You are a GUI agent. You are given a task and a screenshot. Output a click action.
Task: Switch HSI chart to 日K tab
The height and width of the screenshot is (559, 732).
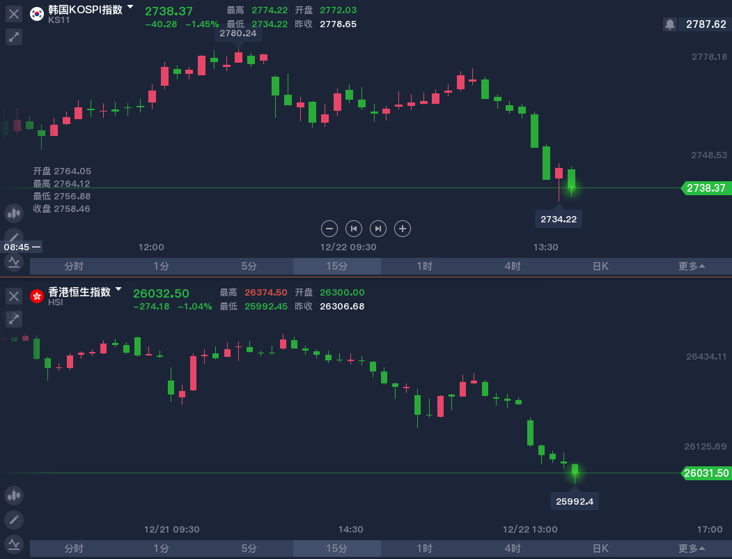[x=600, y=549]
